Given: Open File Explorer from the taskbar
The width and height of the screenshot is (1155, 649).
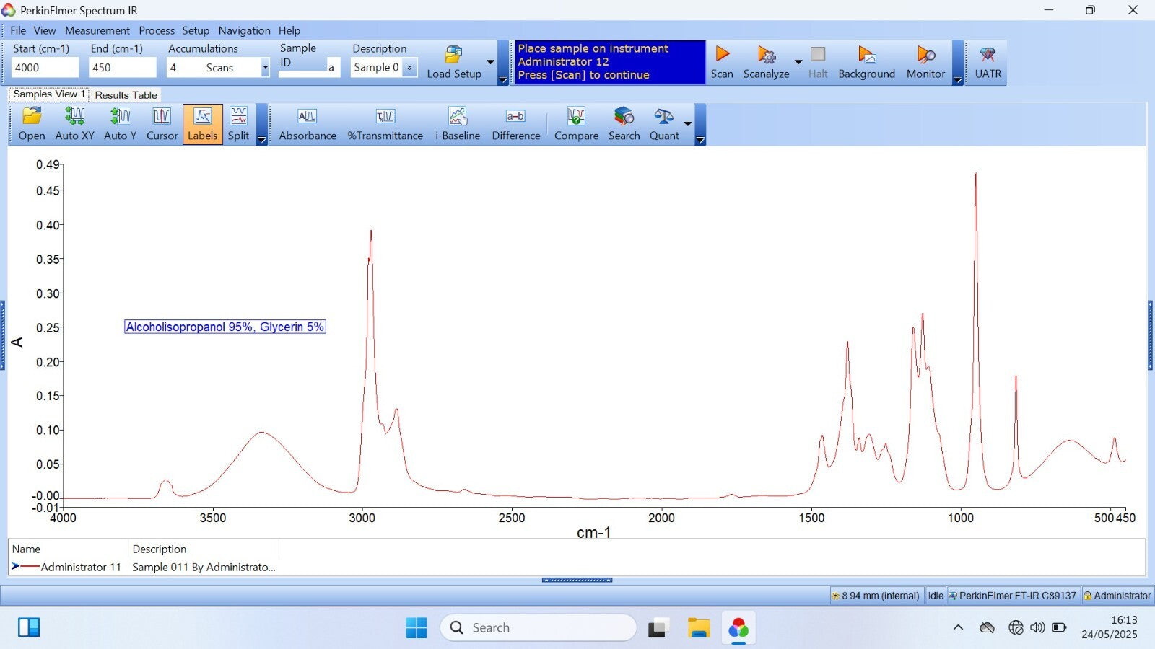Looking at the screenshot, I should (x=698, y=628).
